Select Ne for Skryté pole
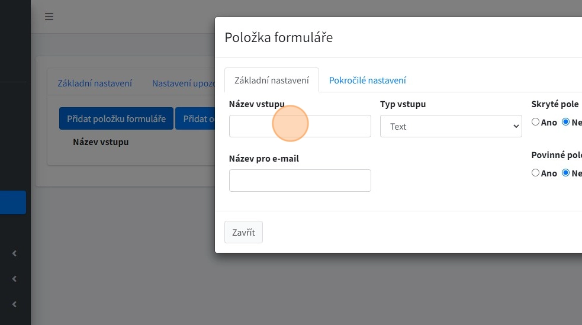 565,123
